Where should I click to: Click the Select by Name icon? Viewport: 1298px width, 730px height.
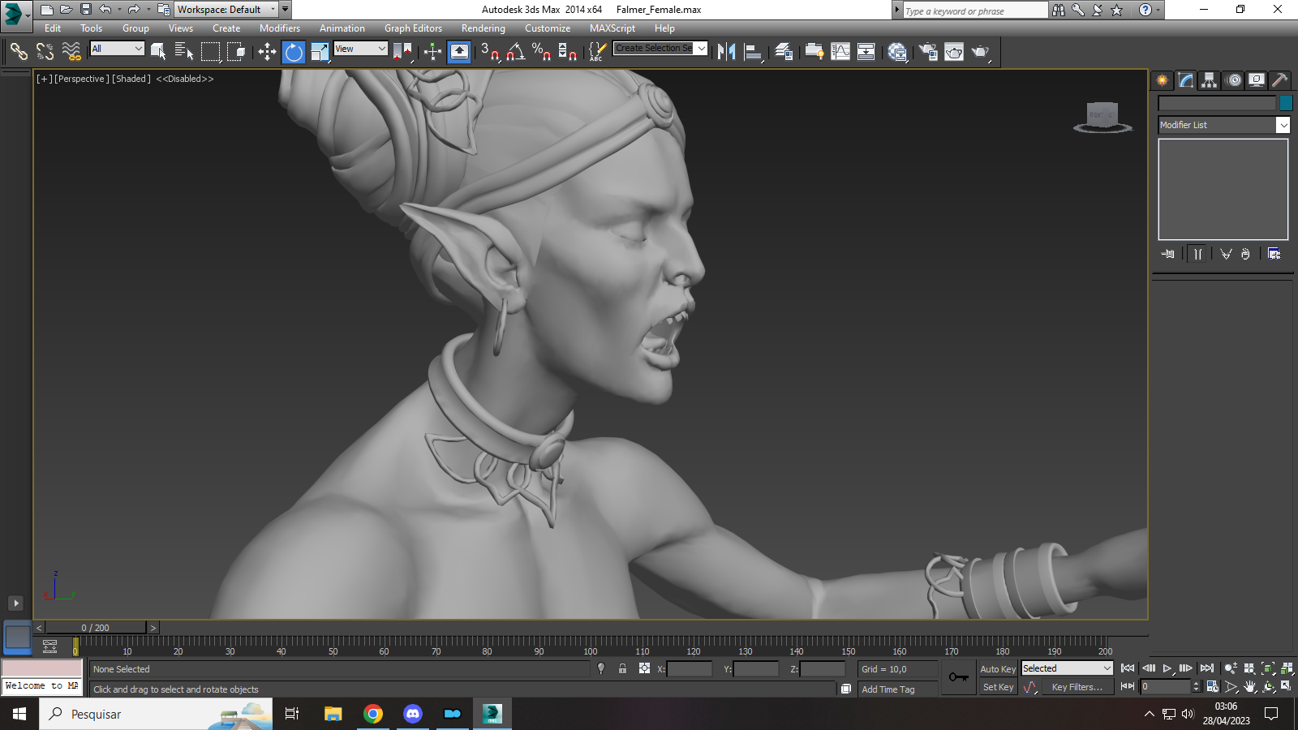coord(184,52)
